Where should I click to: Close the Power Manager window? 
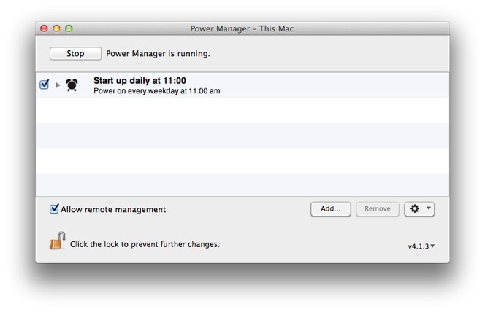coord(44,29)
